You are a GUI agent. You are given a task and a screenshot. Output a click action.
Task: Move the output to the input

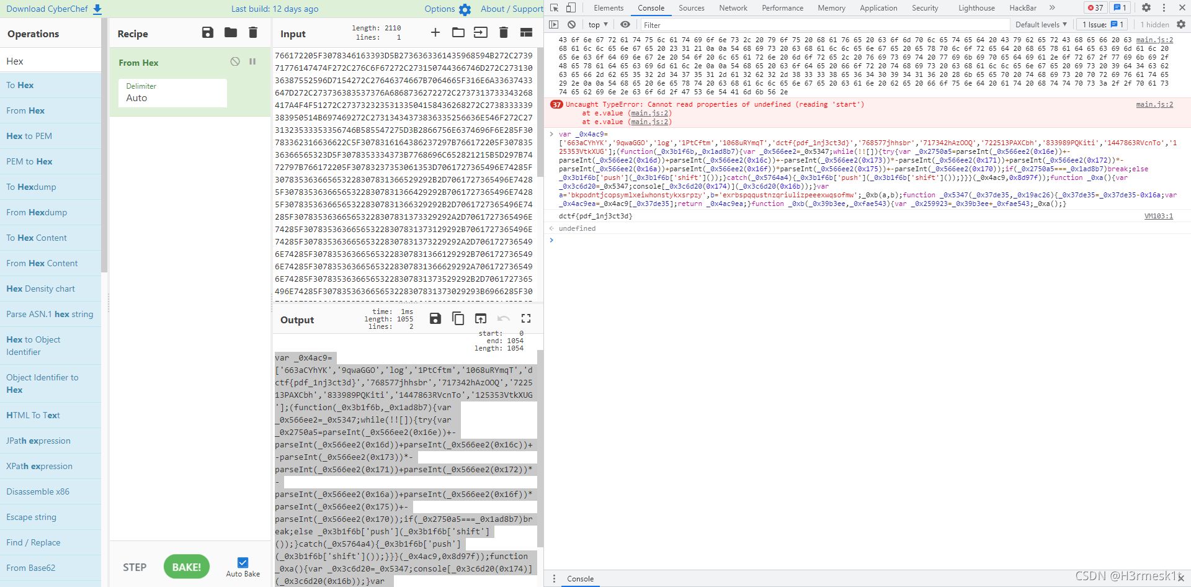(481, 318)
